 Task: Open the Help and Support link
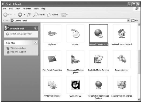(18, 52)
